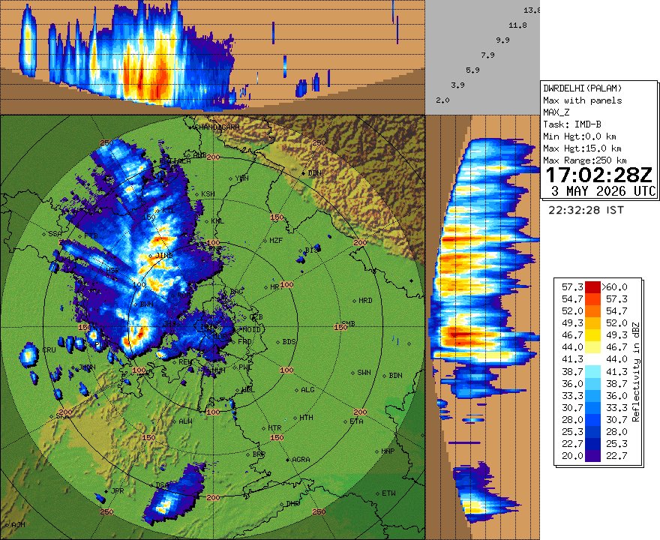Click the 'FRD' station label

[244, 342]
